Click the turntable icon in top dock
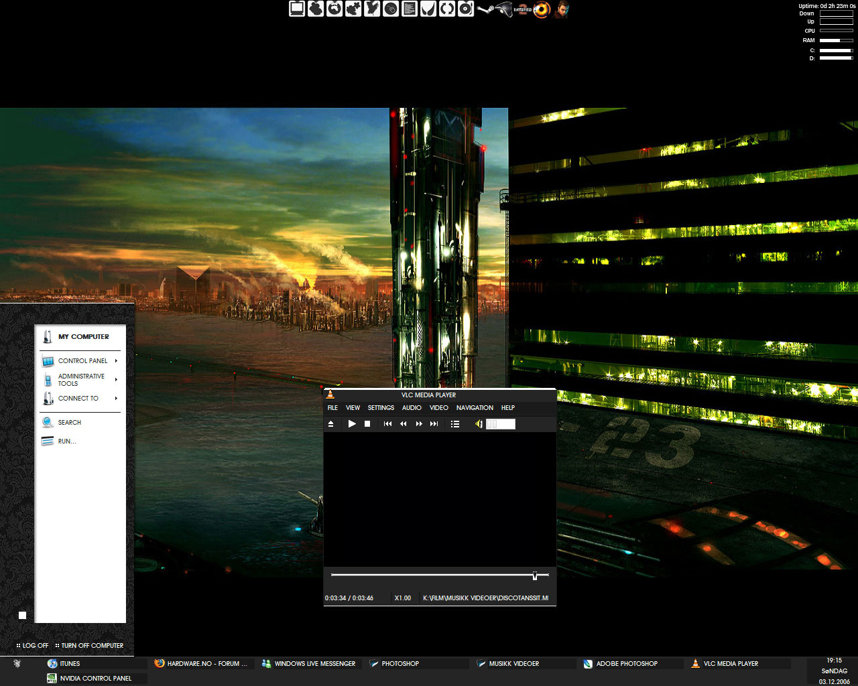The width and height of the screenshot is (858, 686). [466, 9]
